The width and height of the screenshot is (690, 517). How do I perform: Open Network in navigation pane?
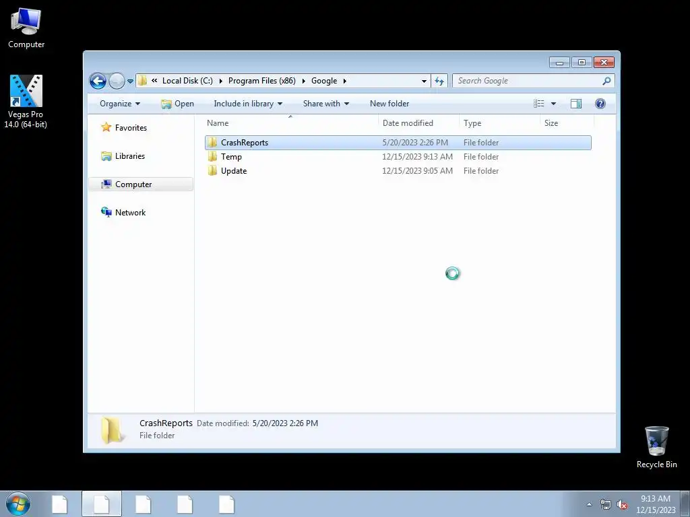tap(124, 213)
